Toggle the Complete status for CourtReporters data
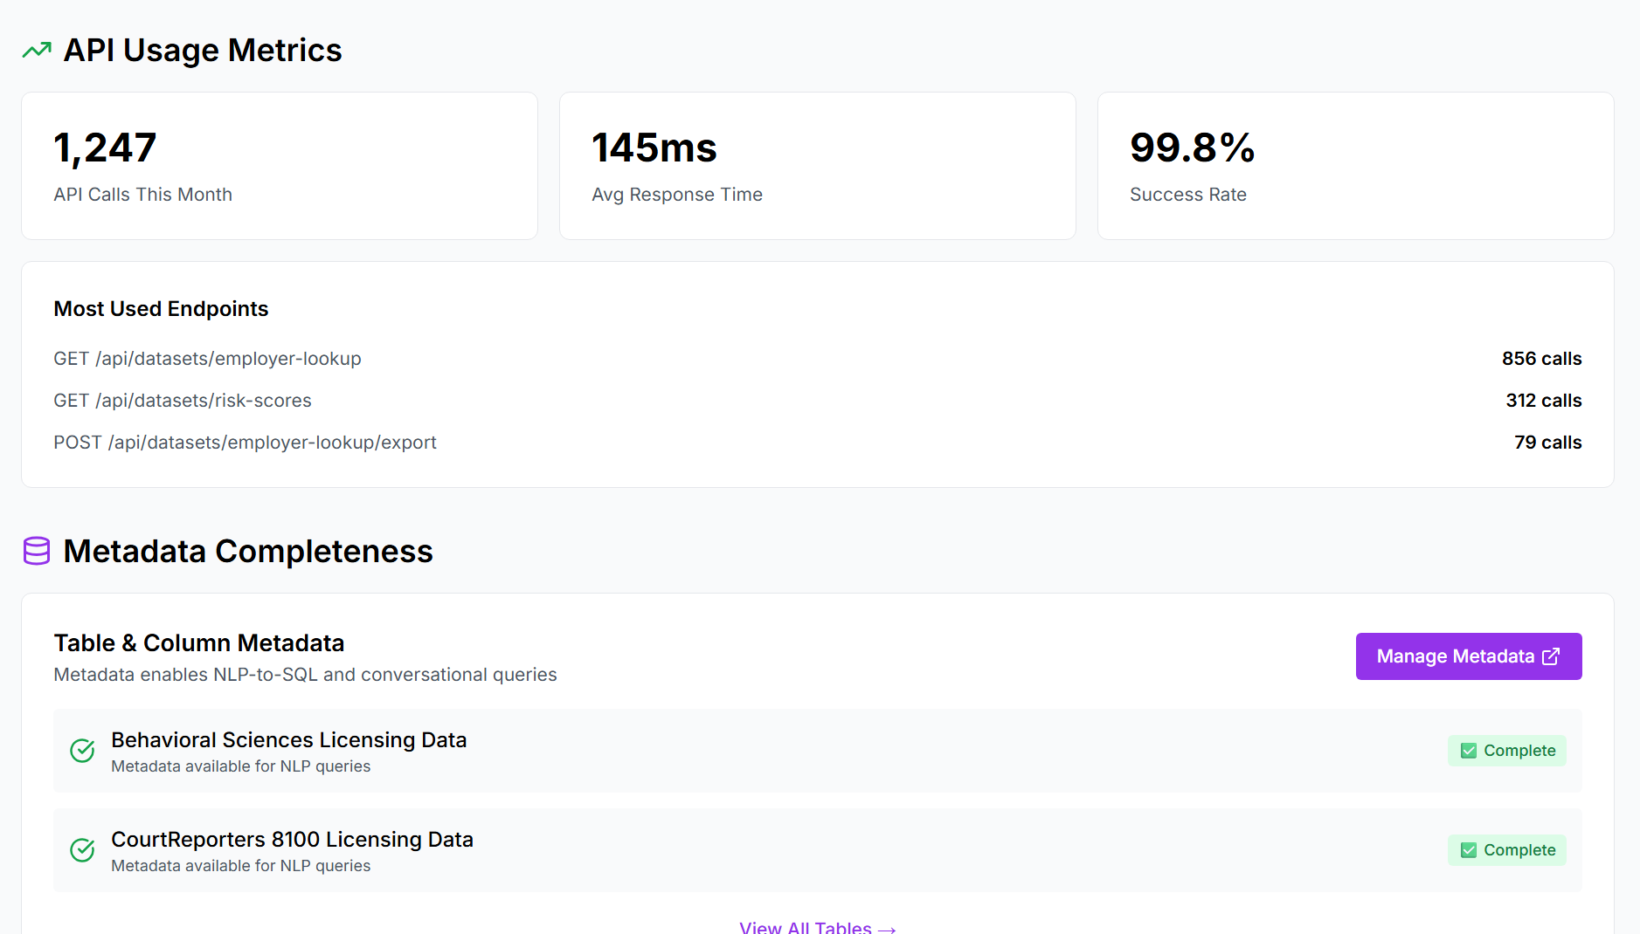 1506,849
